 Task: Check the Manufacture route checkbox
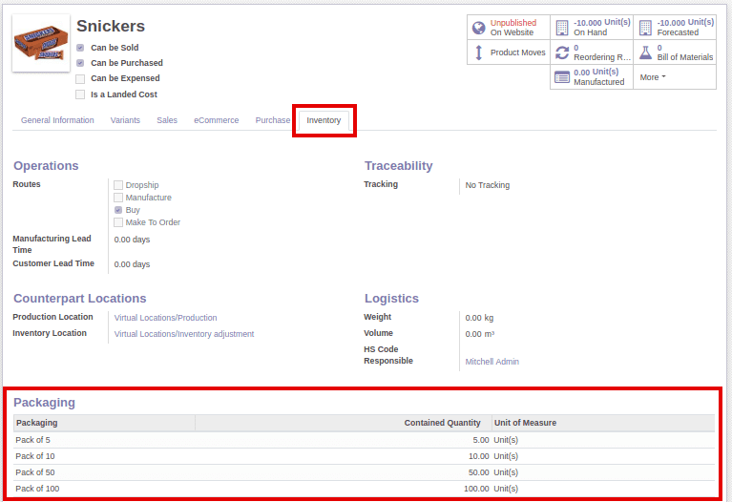118,198
